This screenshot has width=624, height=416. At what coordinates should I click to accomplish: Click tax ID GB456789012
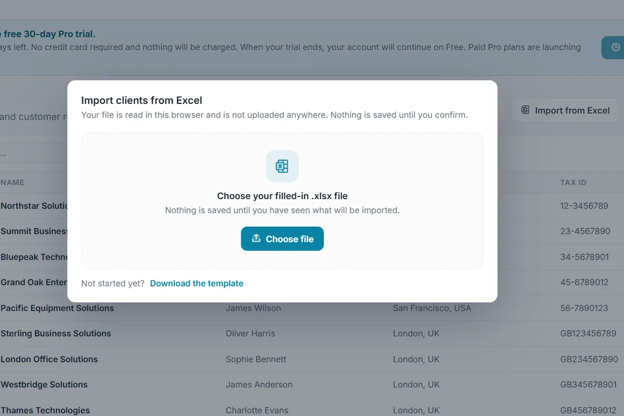tap(589, 410)
